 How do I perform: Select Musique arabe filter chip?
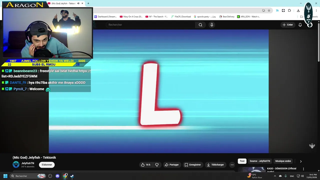pos(283,161)
